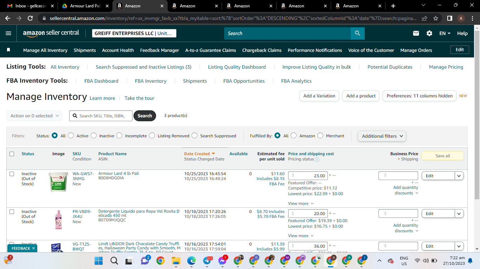Launch Microsoft Edge from the taskbar
480x269 pixels.
pyautogui.click(x=191, y=261)
